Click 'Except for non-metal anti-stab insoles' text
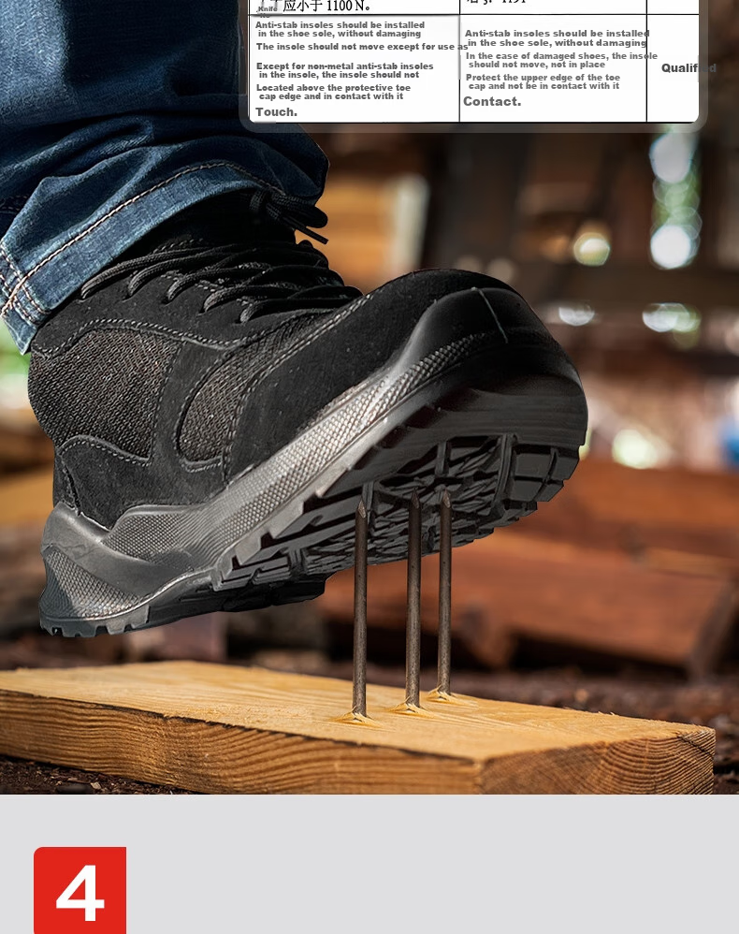This screenshot has height=934, width=739. point(345,66)
